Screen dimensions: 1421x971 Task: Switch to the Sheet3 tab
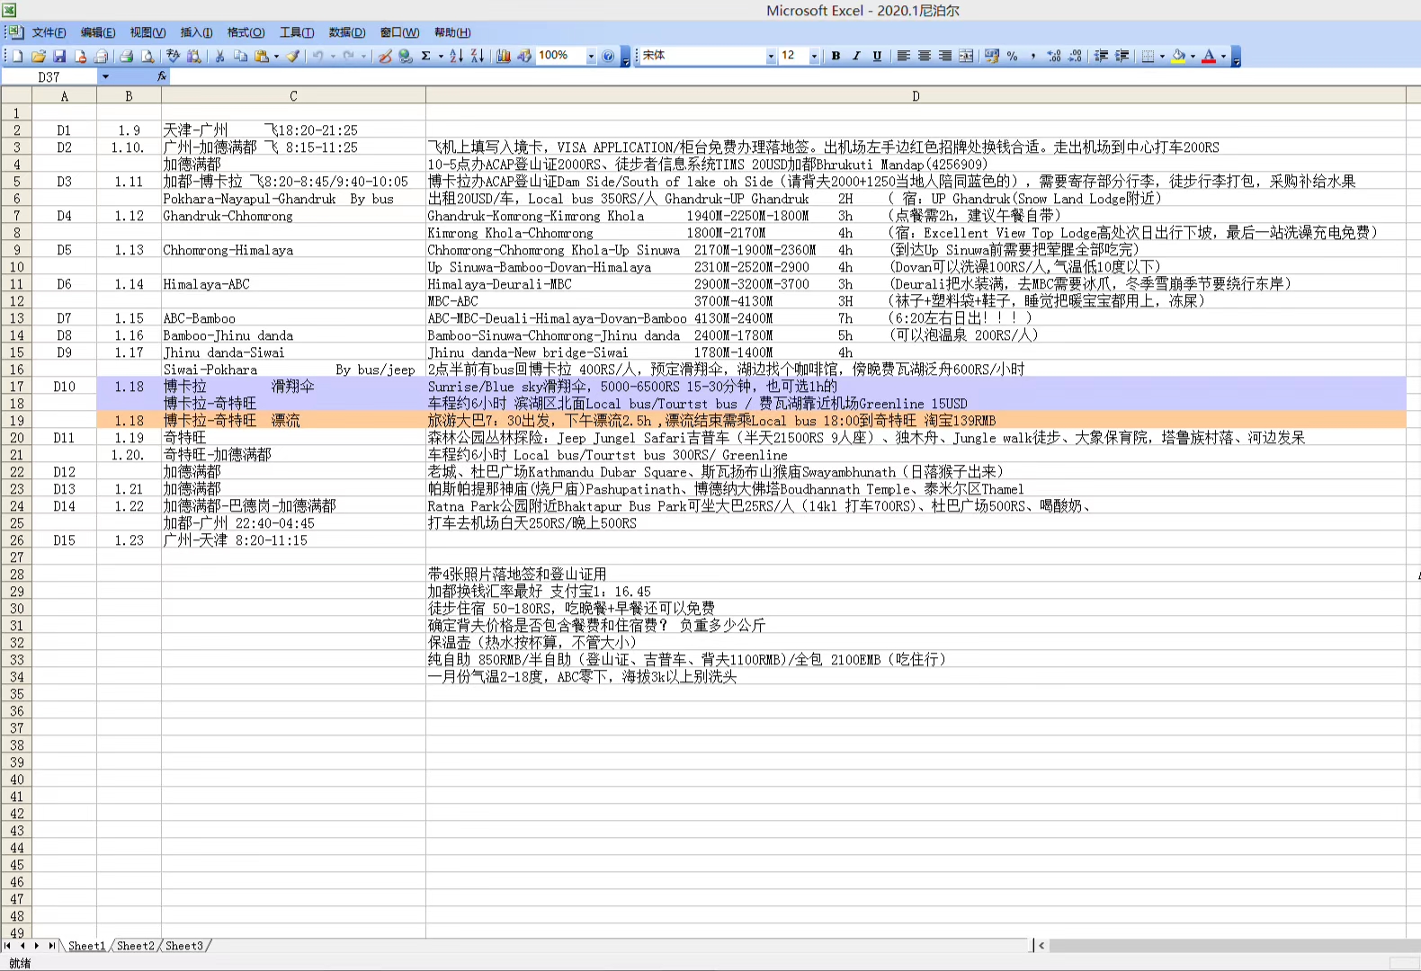pyautogui.click(x=183, y=946)
